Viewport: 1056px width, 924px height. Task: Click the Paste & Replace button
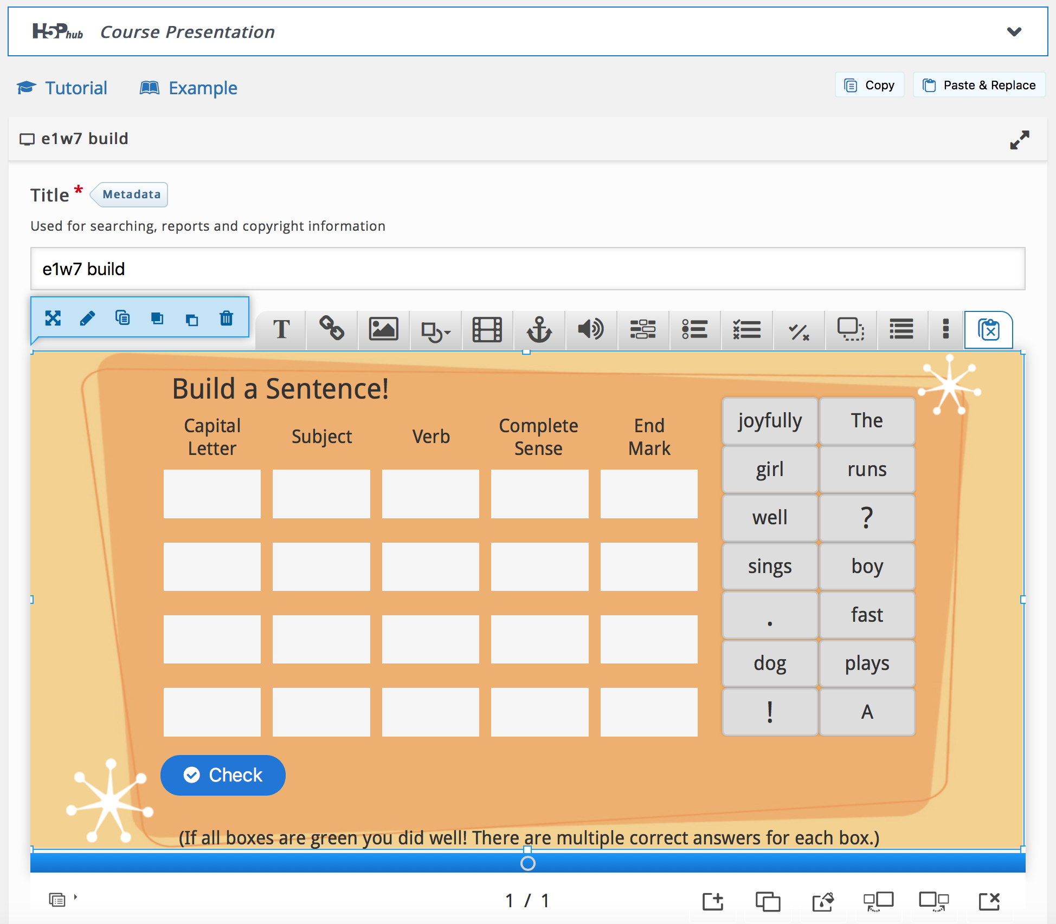979,85
